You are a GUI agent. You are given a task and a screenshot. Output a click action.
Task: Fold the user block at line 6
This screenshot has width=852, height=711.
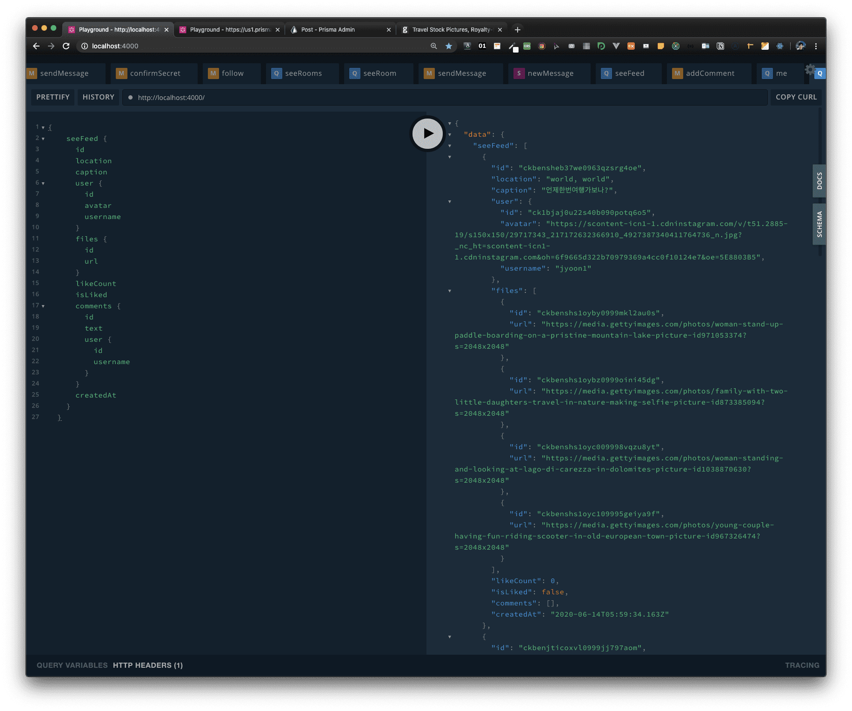point(43,183)
